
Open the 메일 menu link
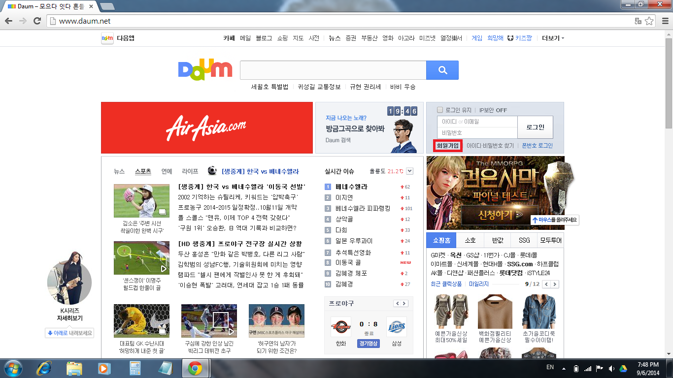245,38
